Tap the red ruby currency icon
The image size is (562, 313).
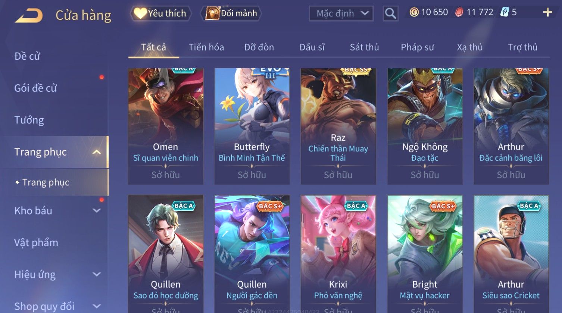pyautogui.click(x=459, y=12)
